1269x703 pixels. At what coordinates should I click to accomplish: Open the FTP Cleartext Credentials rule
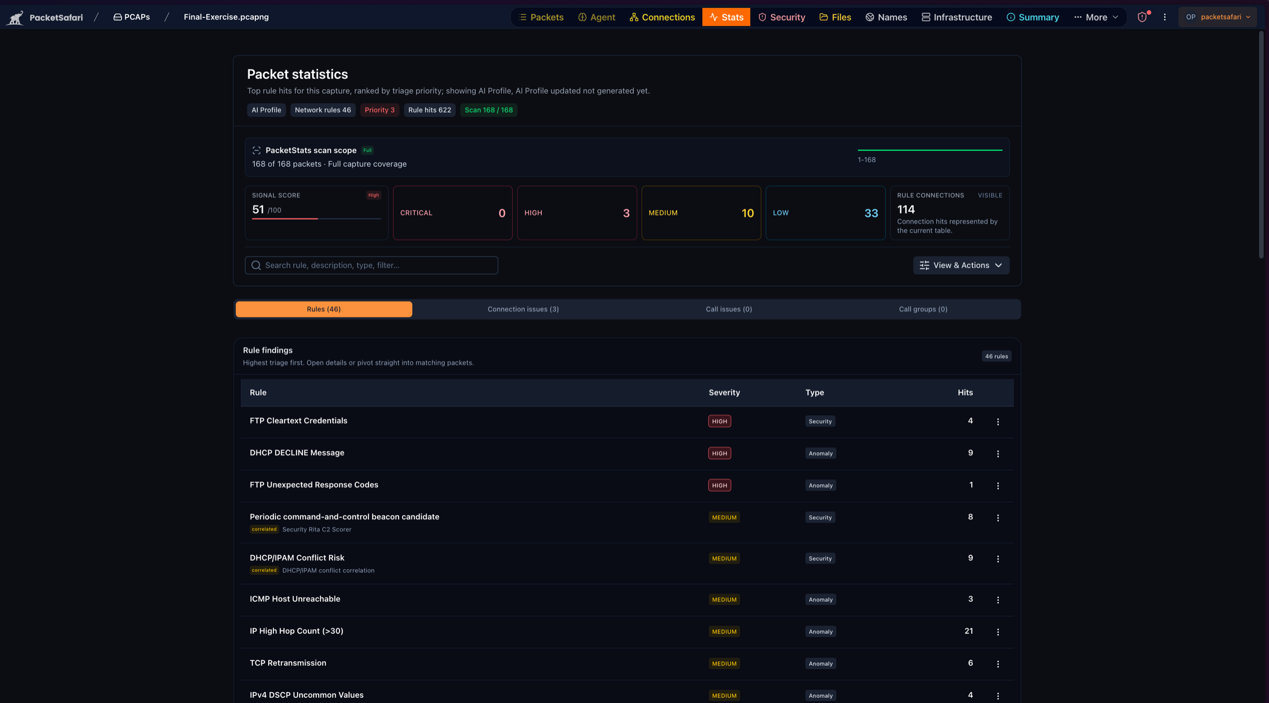[298, 421]
